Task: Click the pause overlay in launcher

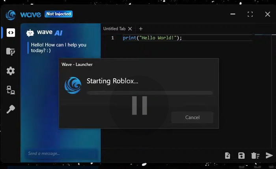Action: (x=140, y=105)
